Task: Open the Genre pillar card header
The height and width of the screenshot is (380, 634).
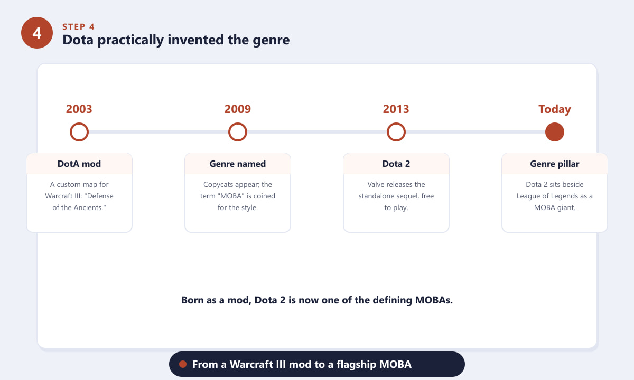Action: coord(555,164)
